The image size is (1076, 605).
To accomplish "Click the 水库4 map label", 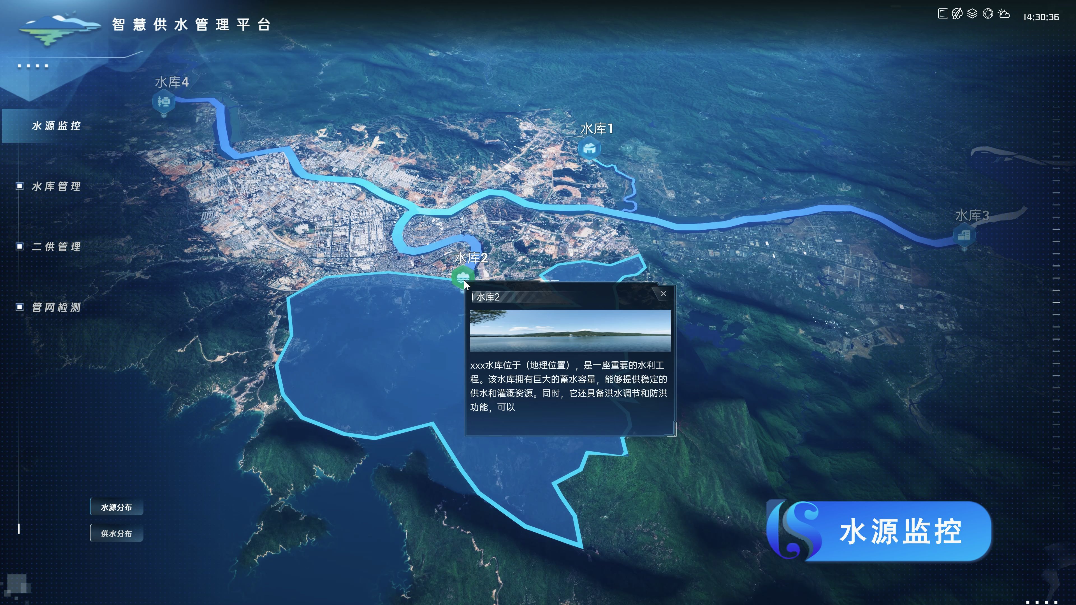I will (172, 82).
